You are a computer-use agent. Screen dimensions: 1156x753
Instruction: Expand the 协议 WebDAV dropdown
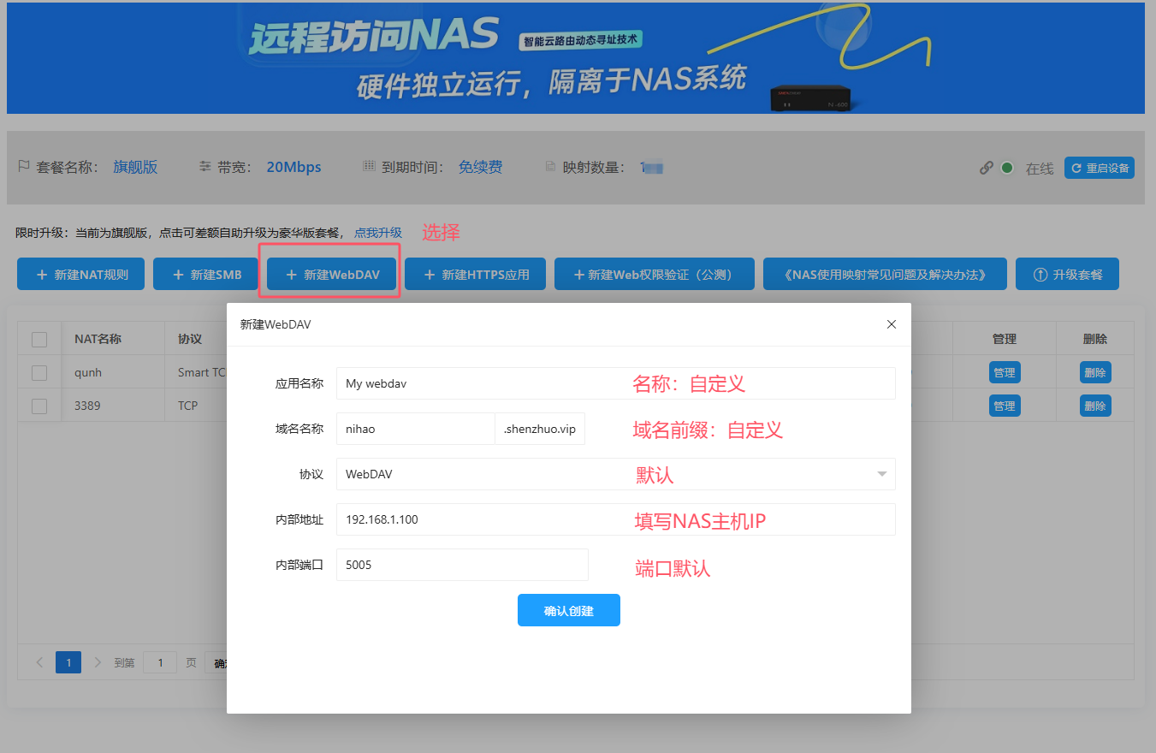click(615, 474)
